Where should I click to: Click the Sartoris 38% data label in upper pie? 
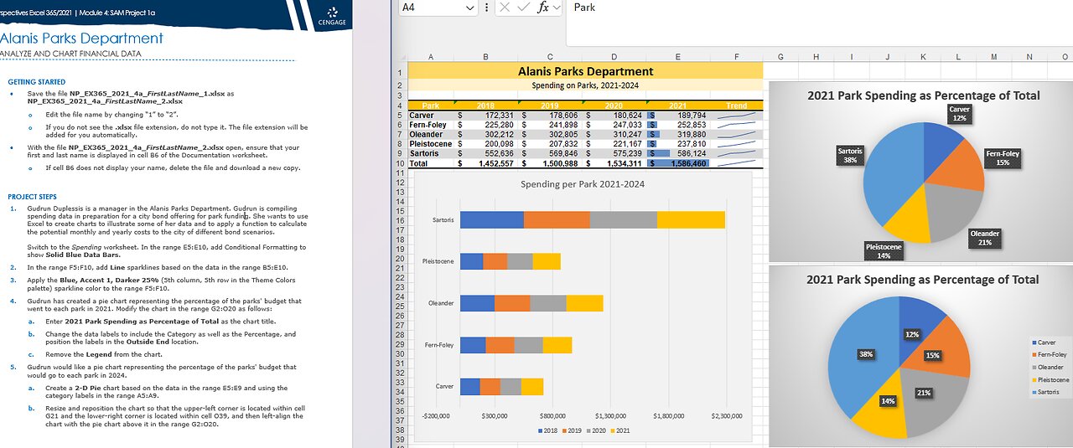tap(852, 155)
